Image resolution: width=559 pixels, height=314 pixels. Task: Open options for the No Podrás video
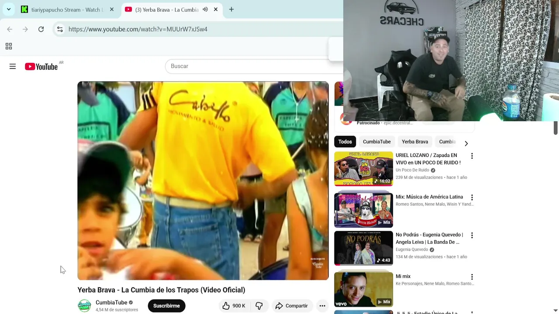(472, 235)
